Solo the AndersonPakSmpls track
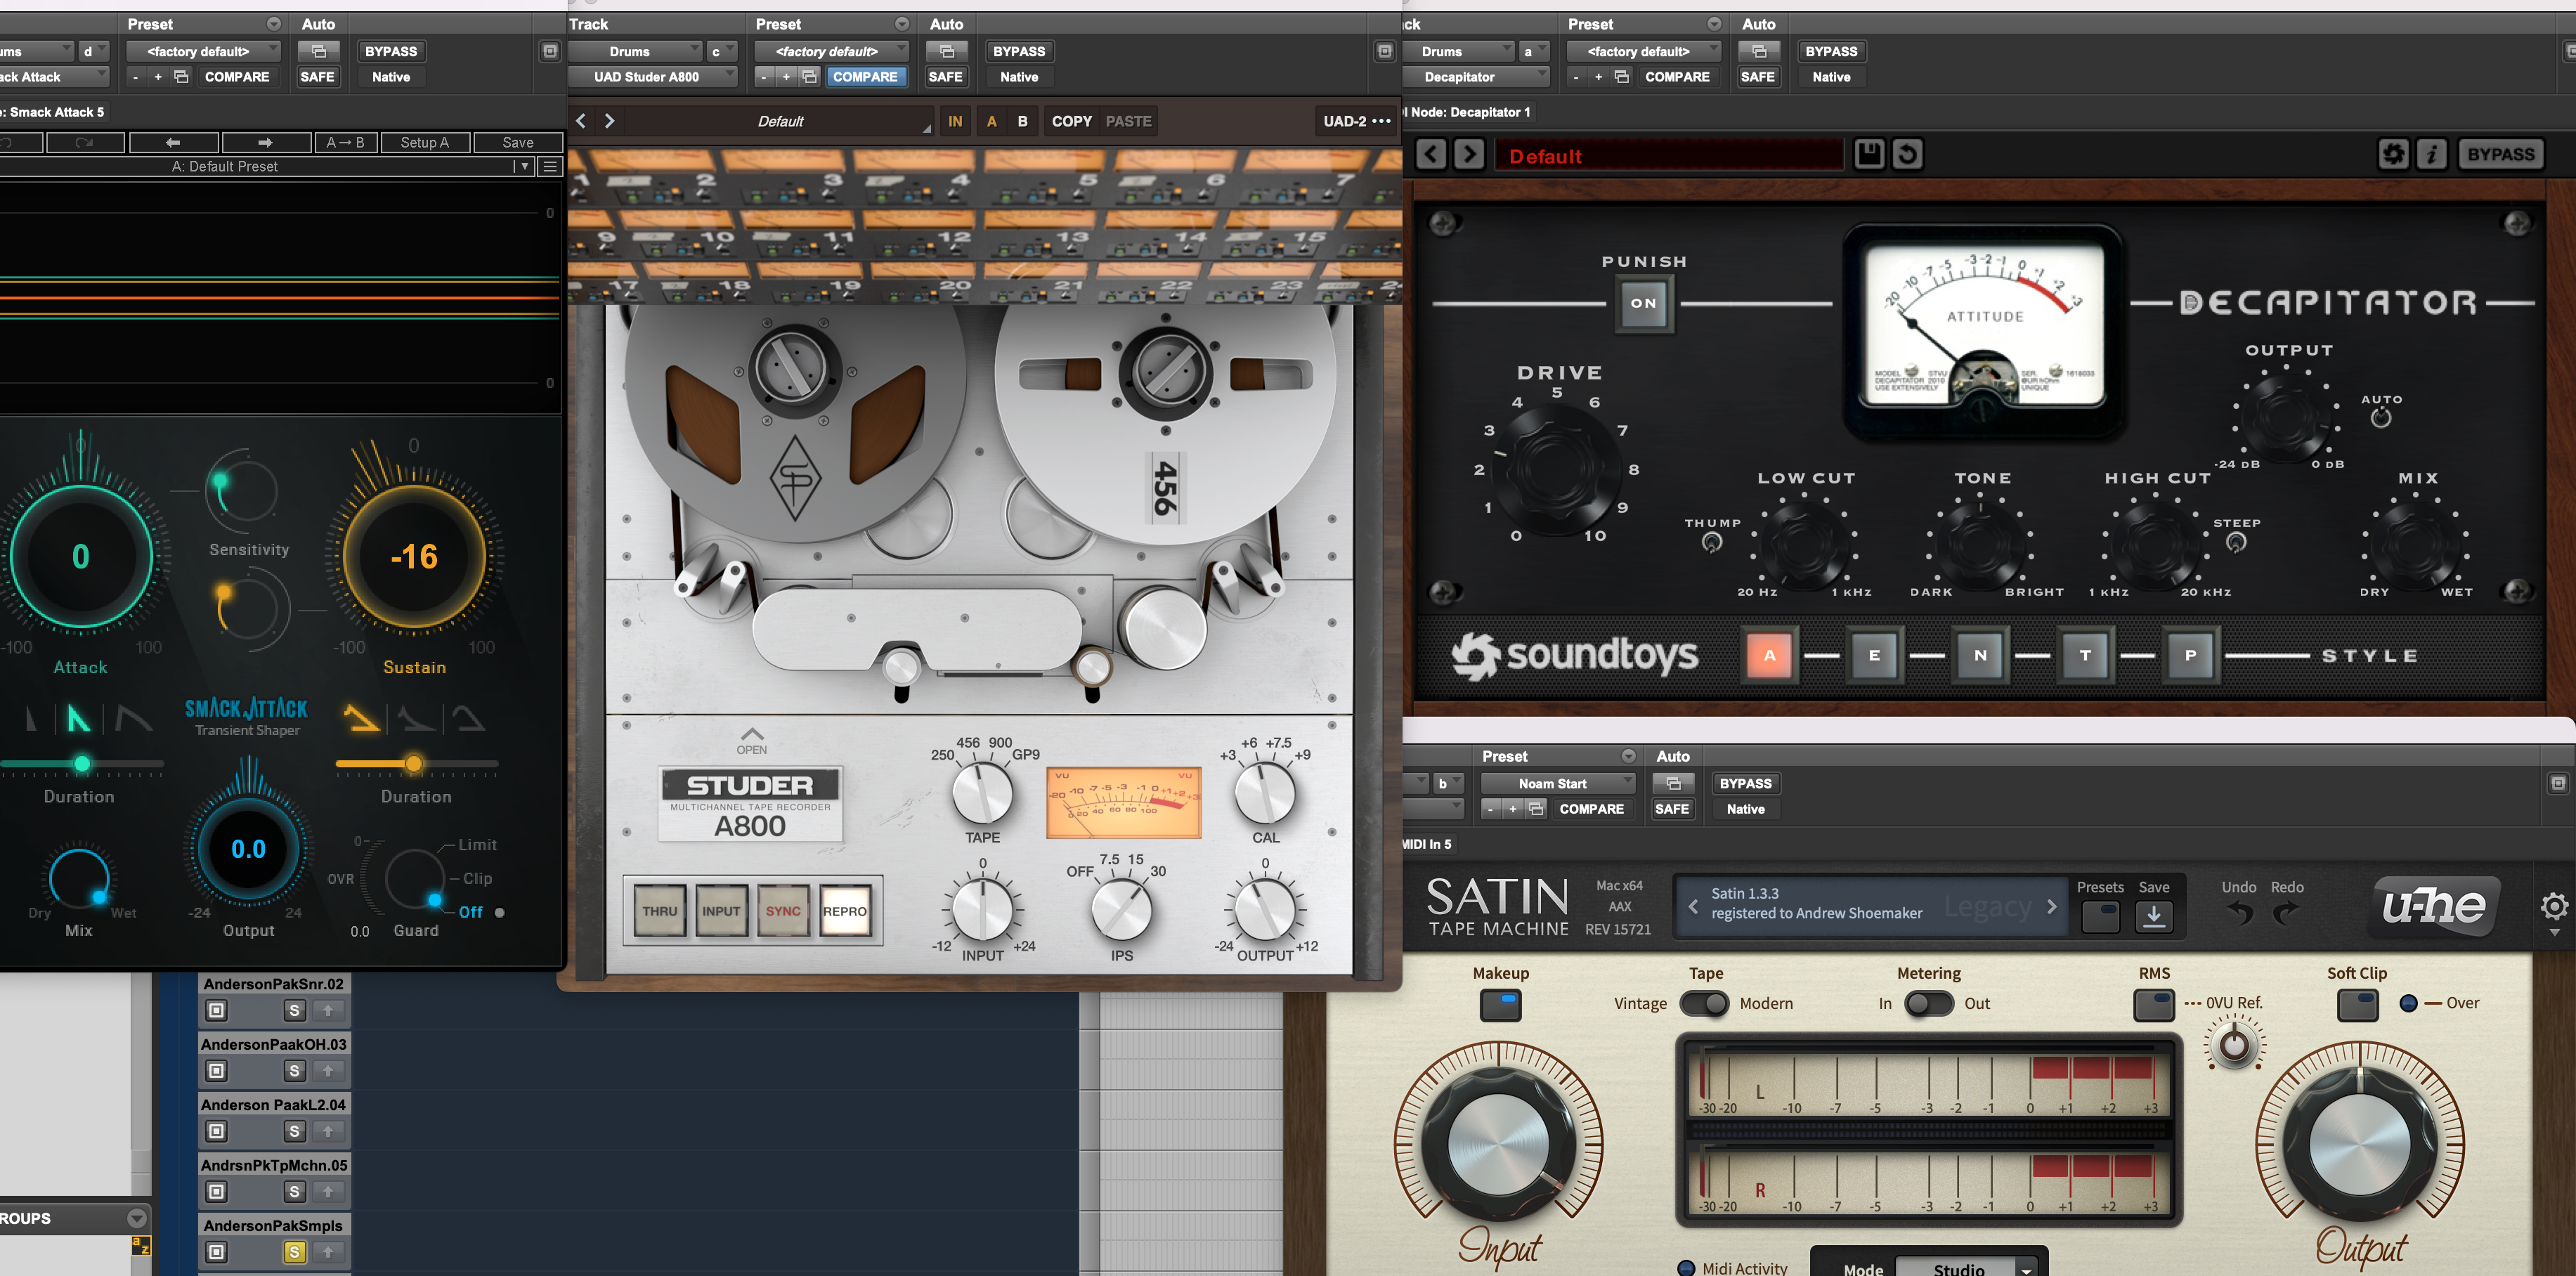This screenshot has width=2576, height=1276. tap(294, 1252)
